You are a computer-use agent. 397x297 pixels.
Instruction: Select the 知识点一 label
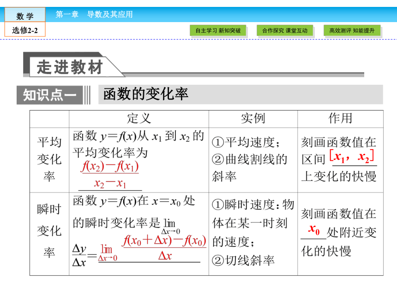pos(50,95)
